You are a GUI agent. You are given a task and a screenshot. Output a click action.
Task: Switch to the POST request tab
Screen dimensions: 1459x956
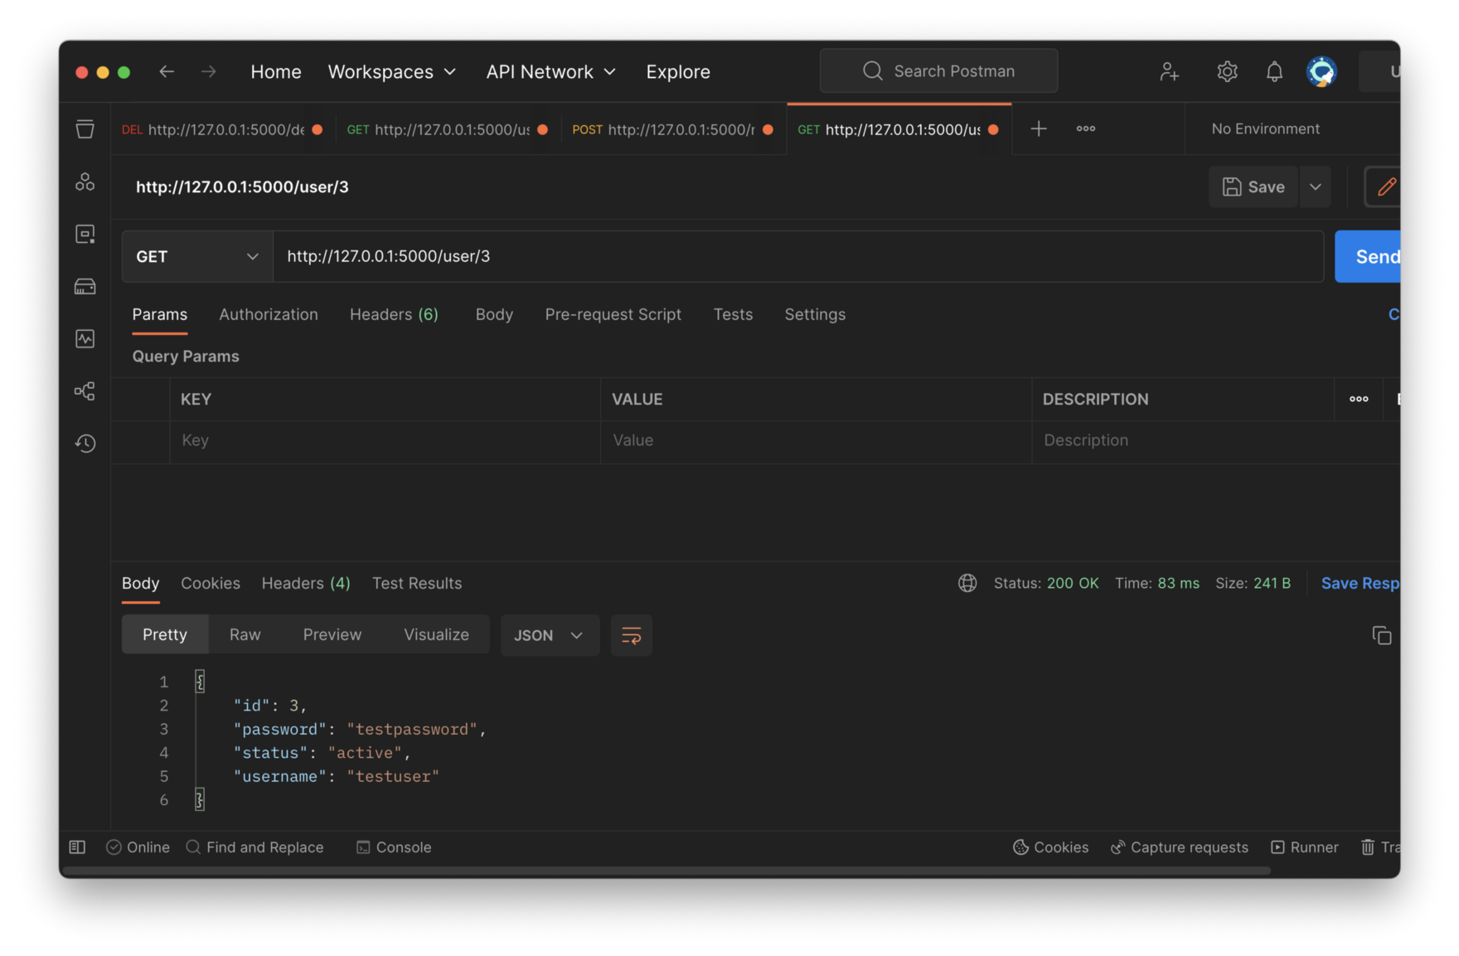[x=672, y=129]
